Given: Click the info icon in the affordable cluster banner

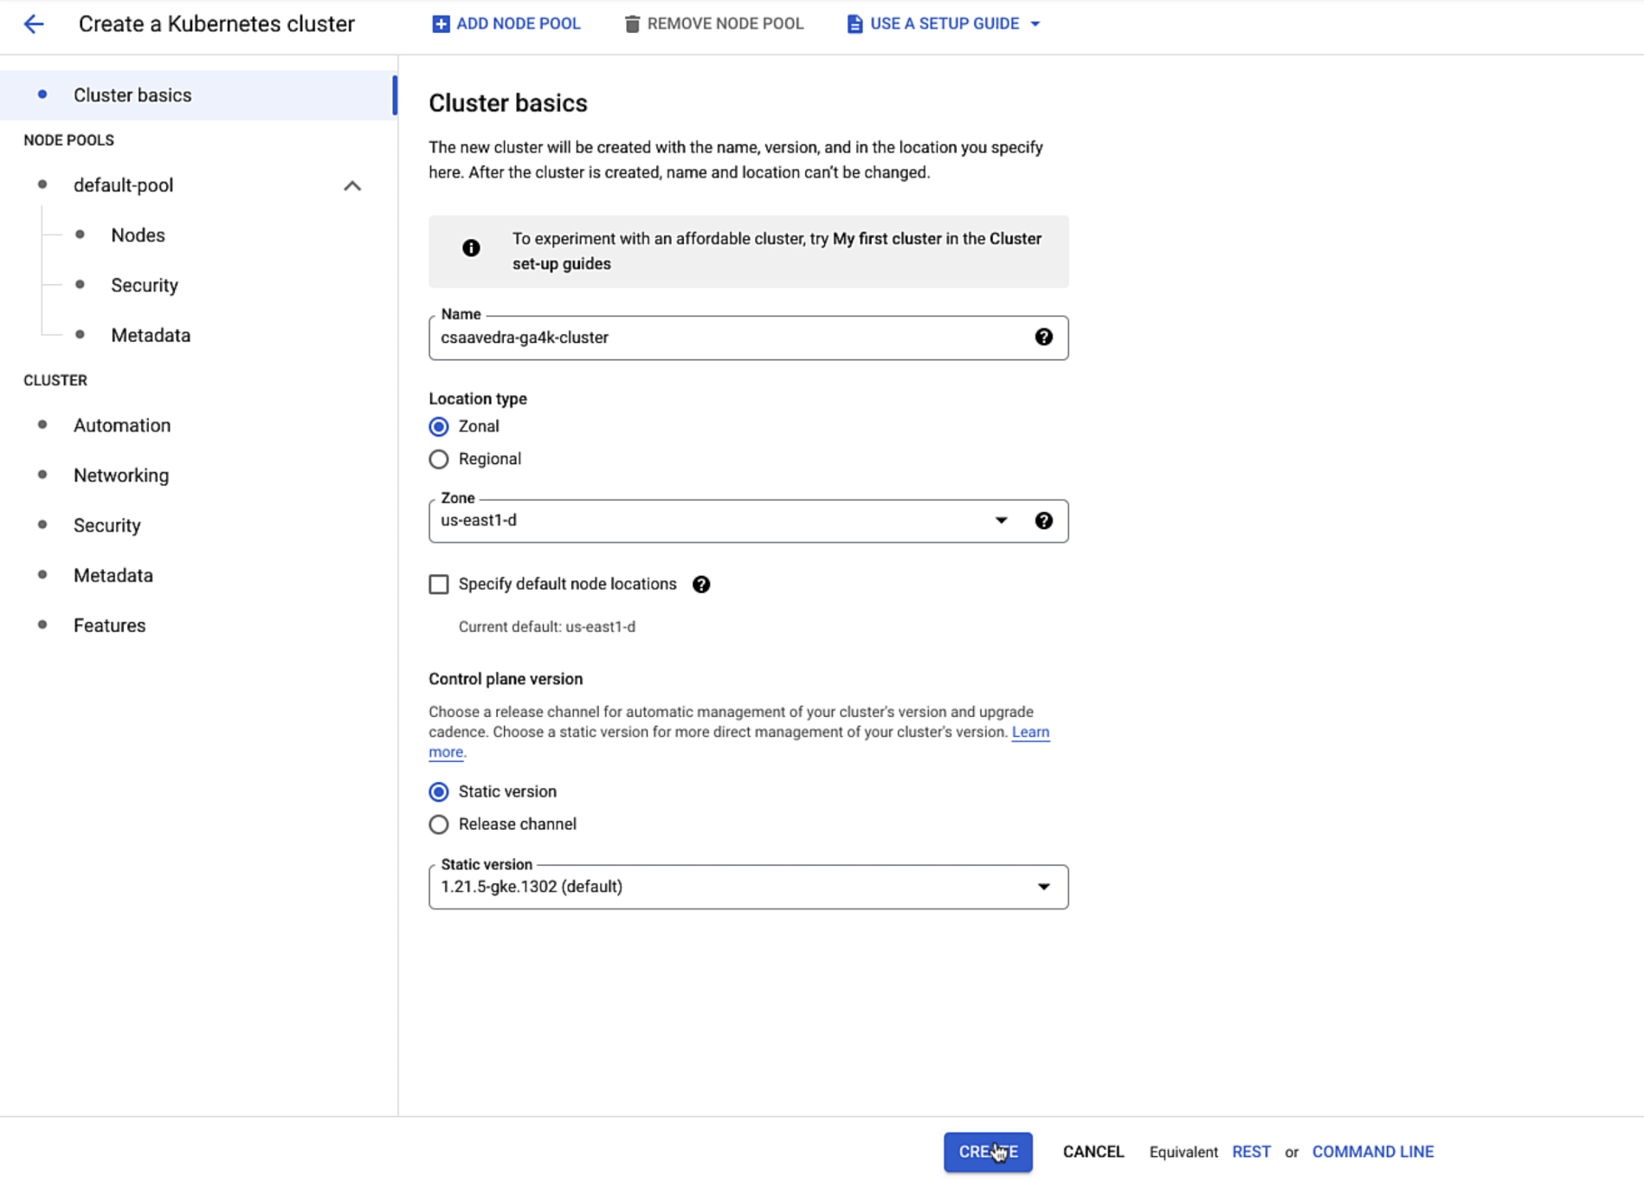Looking at the screenshot, I should (x=471, y=248).
